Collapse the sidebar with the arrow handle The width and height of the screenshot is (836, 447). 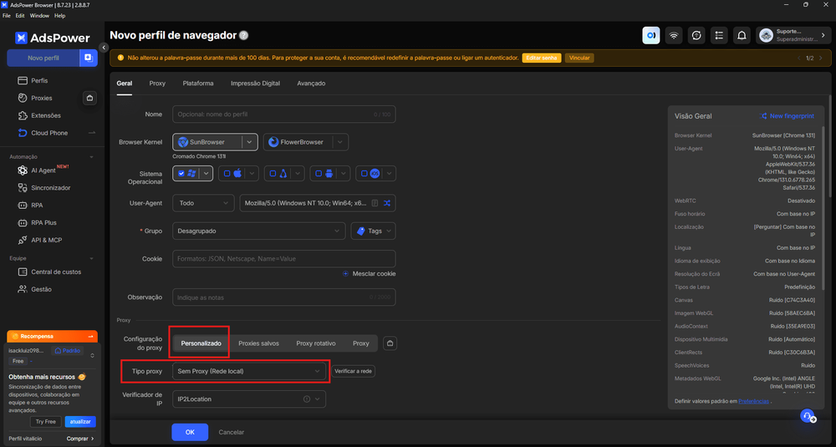[x=104, y=48]
